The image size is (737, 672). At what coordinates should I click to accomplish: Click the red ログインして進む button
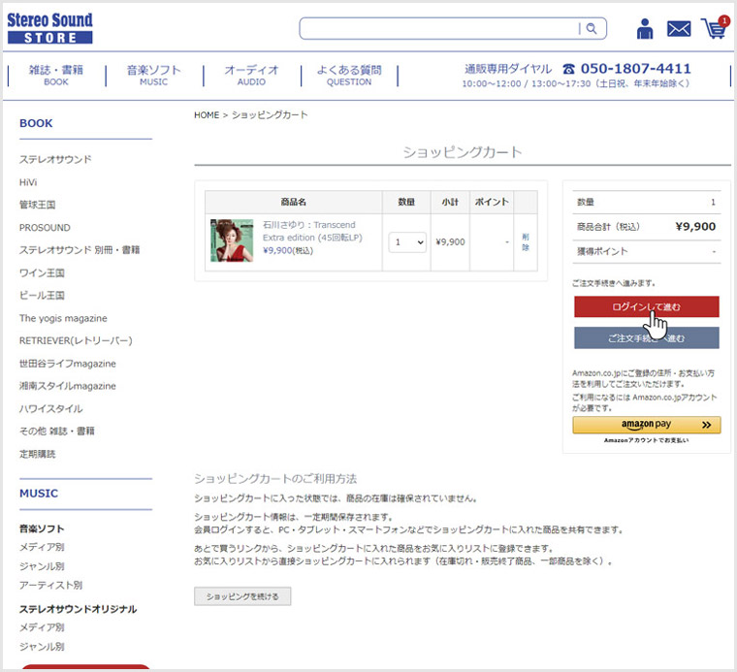pyautogui.click(x=646, y=306)
